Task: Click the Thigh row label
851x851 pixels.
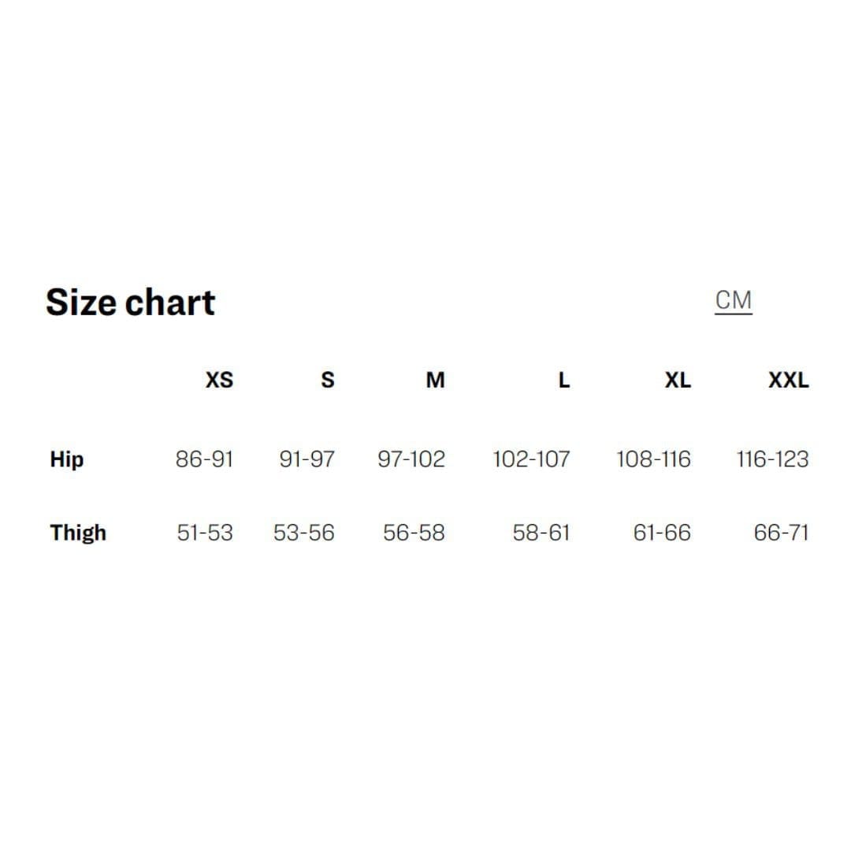Action: tap(78, 533)
